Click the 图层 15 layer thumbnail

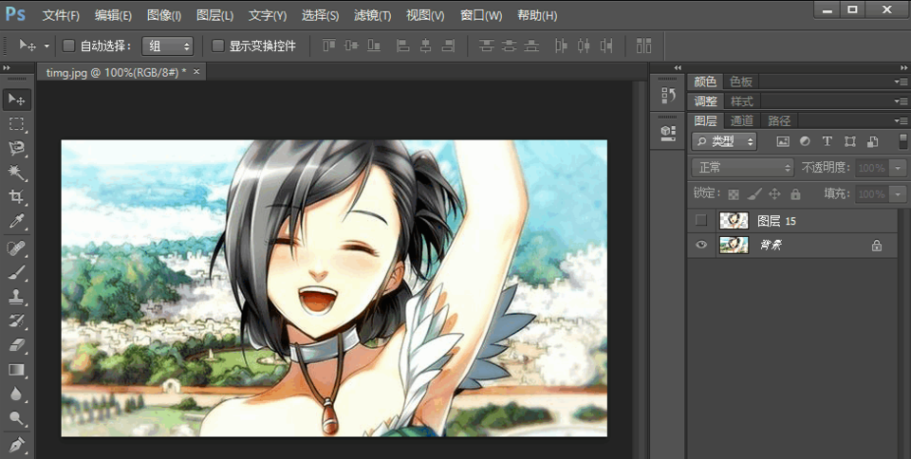click(734, 221)
